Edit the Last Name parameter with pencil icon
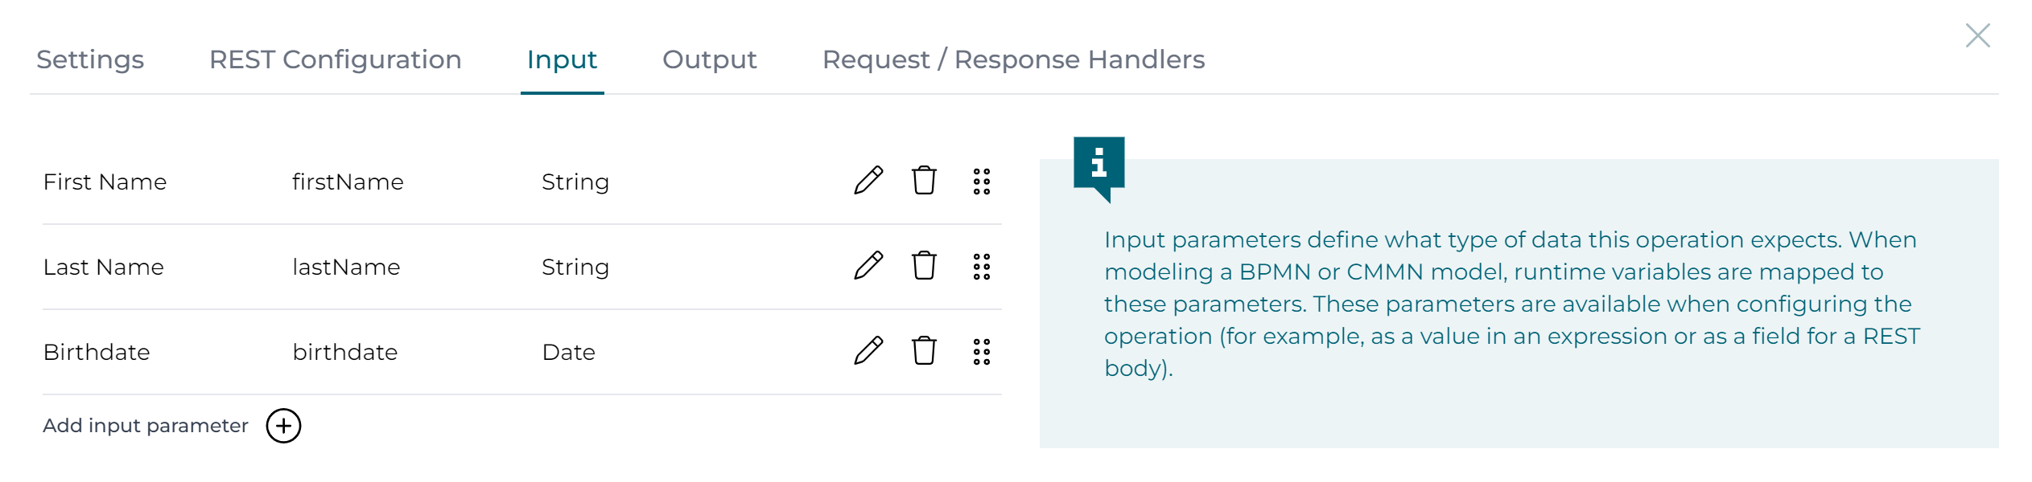The width and height of the screenshot is (2032, 482). tap(868, 266)
